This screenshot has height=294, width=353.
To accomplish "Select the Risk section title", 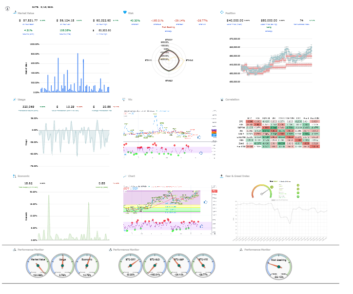I will pos(131,13).
